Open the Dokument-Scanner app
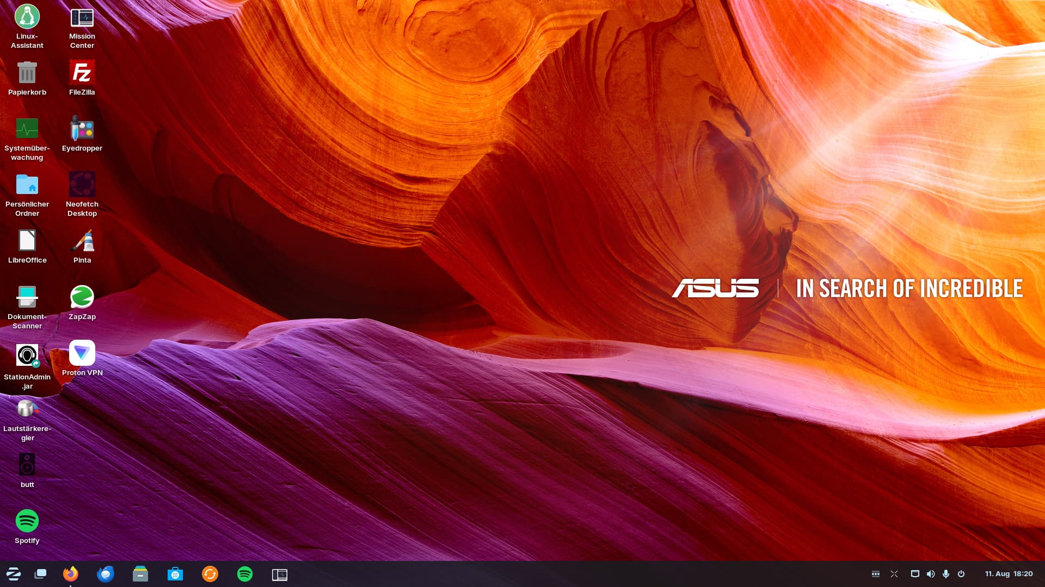Image resolution: width=1045 pixels, height=587 pixels. pyautogui.click(x=27, y=298)
